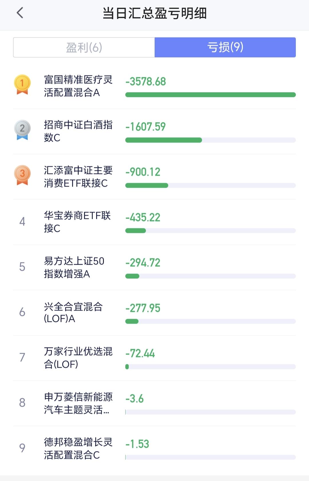Select the 亏损(9) tab
This screenshot has height=481, width=309.
point(225,47)
